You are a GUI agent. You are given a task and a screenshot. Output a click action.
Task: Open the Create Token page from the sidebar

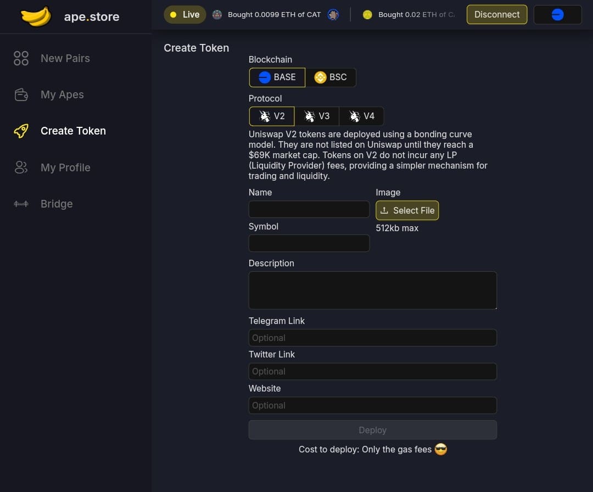coord(73,131)
